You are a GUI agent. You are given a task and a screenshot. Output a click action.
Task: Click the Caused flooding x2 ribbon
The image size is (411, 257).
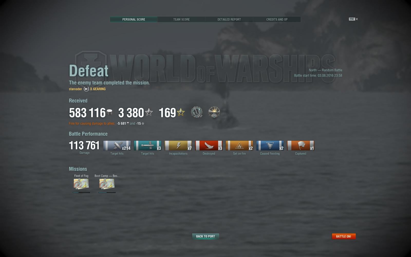pos(270,146)
